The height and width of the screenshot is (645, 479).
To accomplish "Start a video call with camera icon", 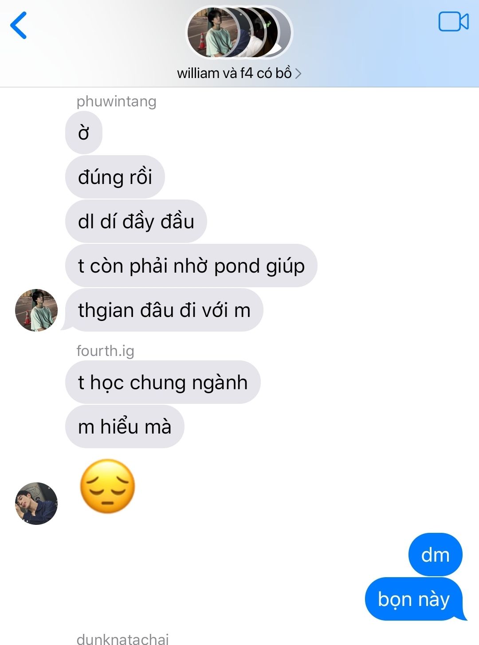I will pyautogui.click(x=453, y=22).
